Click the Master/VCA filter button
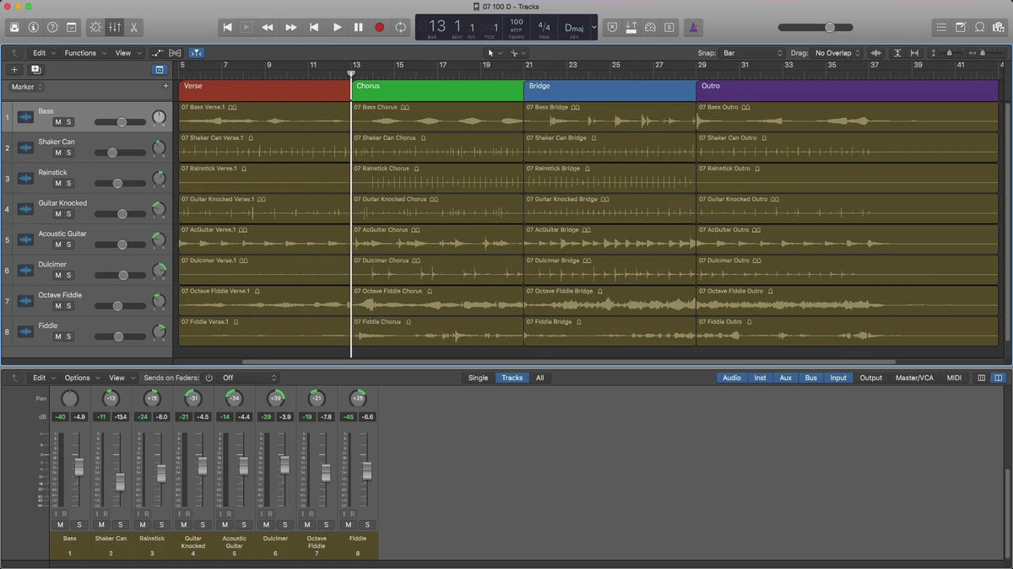1013x569 pixels. pos(914,378)
